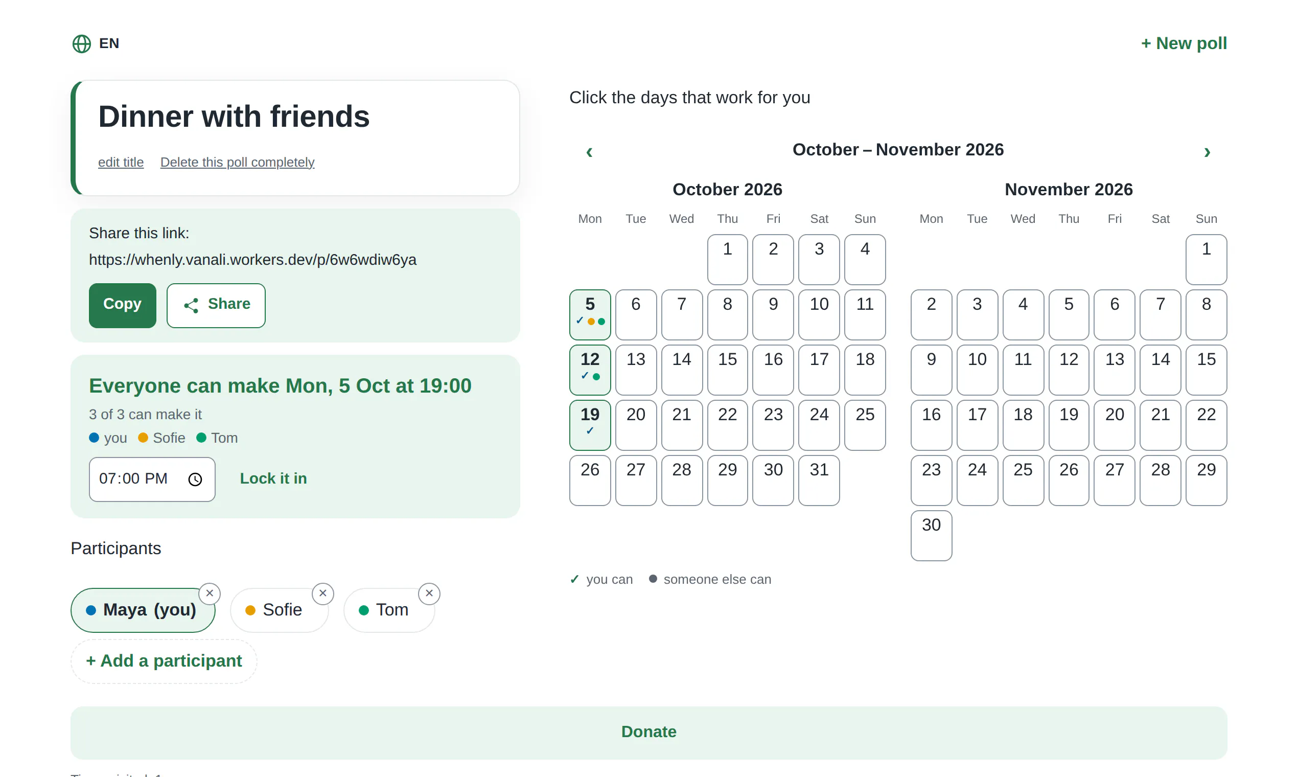Click Lock it in
Screen dimensions: 1298x777
(x=273, y=478)
